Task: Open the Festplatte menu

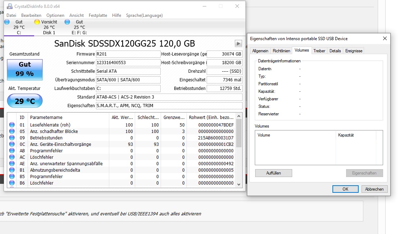Action: pyautogui.click(x=98, y=15)
